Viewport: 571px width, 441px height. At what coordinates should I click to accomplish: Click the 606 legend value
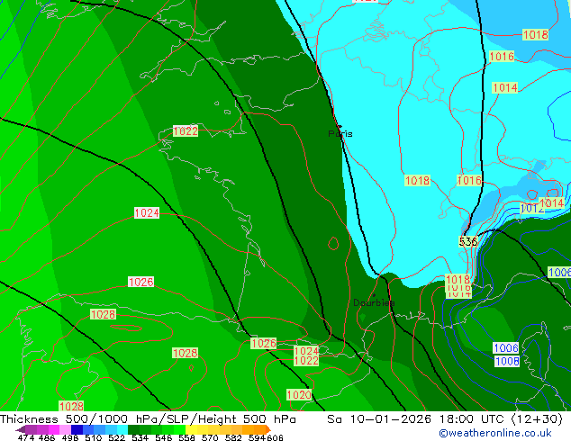pyautogui.click(x=275, y=437)
